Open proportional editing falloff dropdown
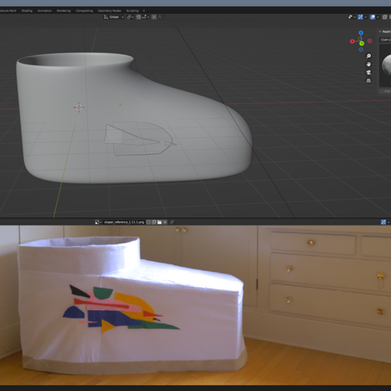391x391 pixels. pyautogui.click(x=161, y=17)
